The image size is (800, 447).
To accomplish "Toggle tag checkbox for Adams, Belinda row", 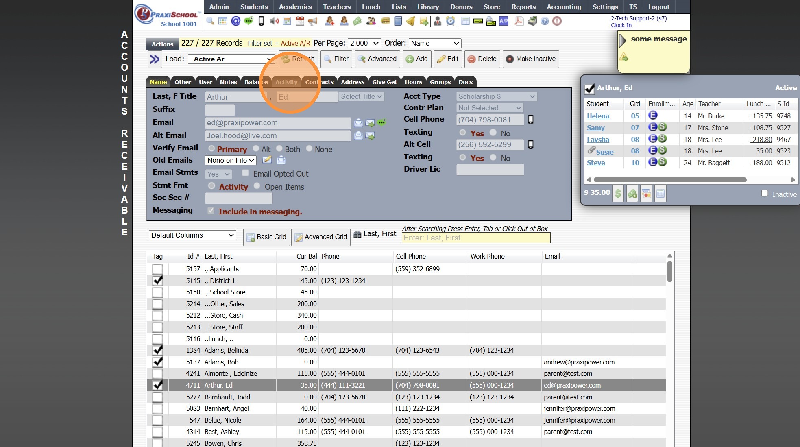I will [158, 350].
